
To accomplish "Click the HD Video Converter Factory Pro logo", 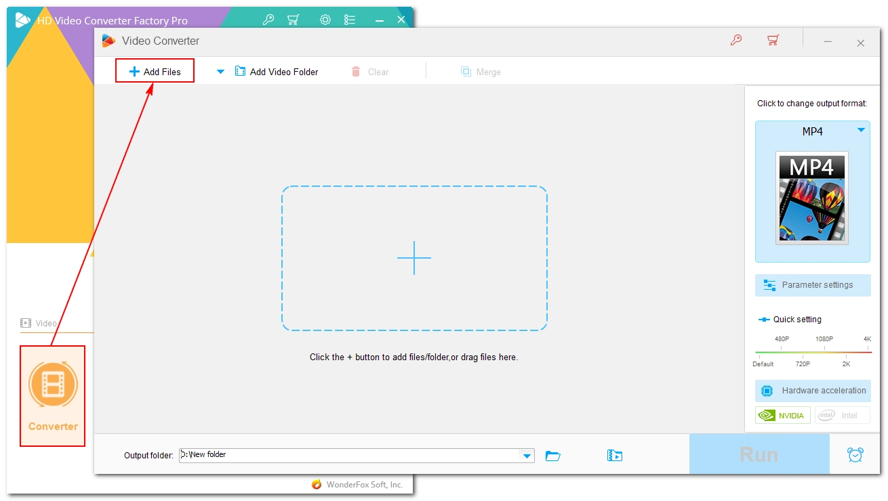I will [22, 20].
